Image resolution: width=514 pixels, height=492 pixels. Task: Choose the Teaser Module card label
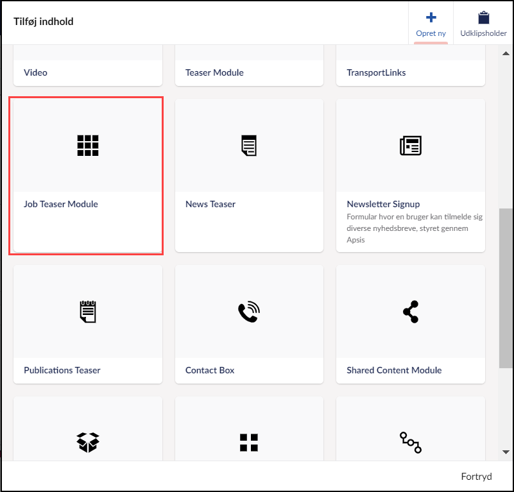point(214,73)
